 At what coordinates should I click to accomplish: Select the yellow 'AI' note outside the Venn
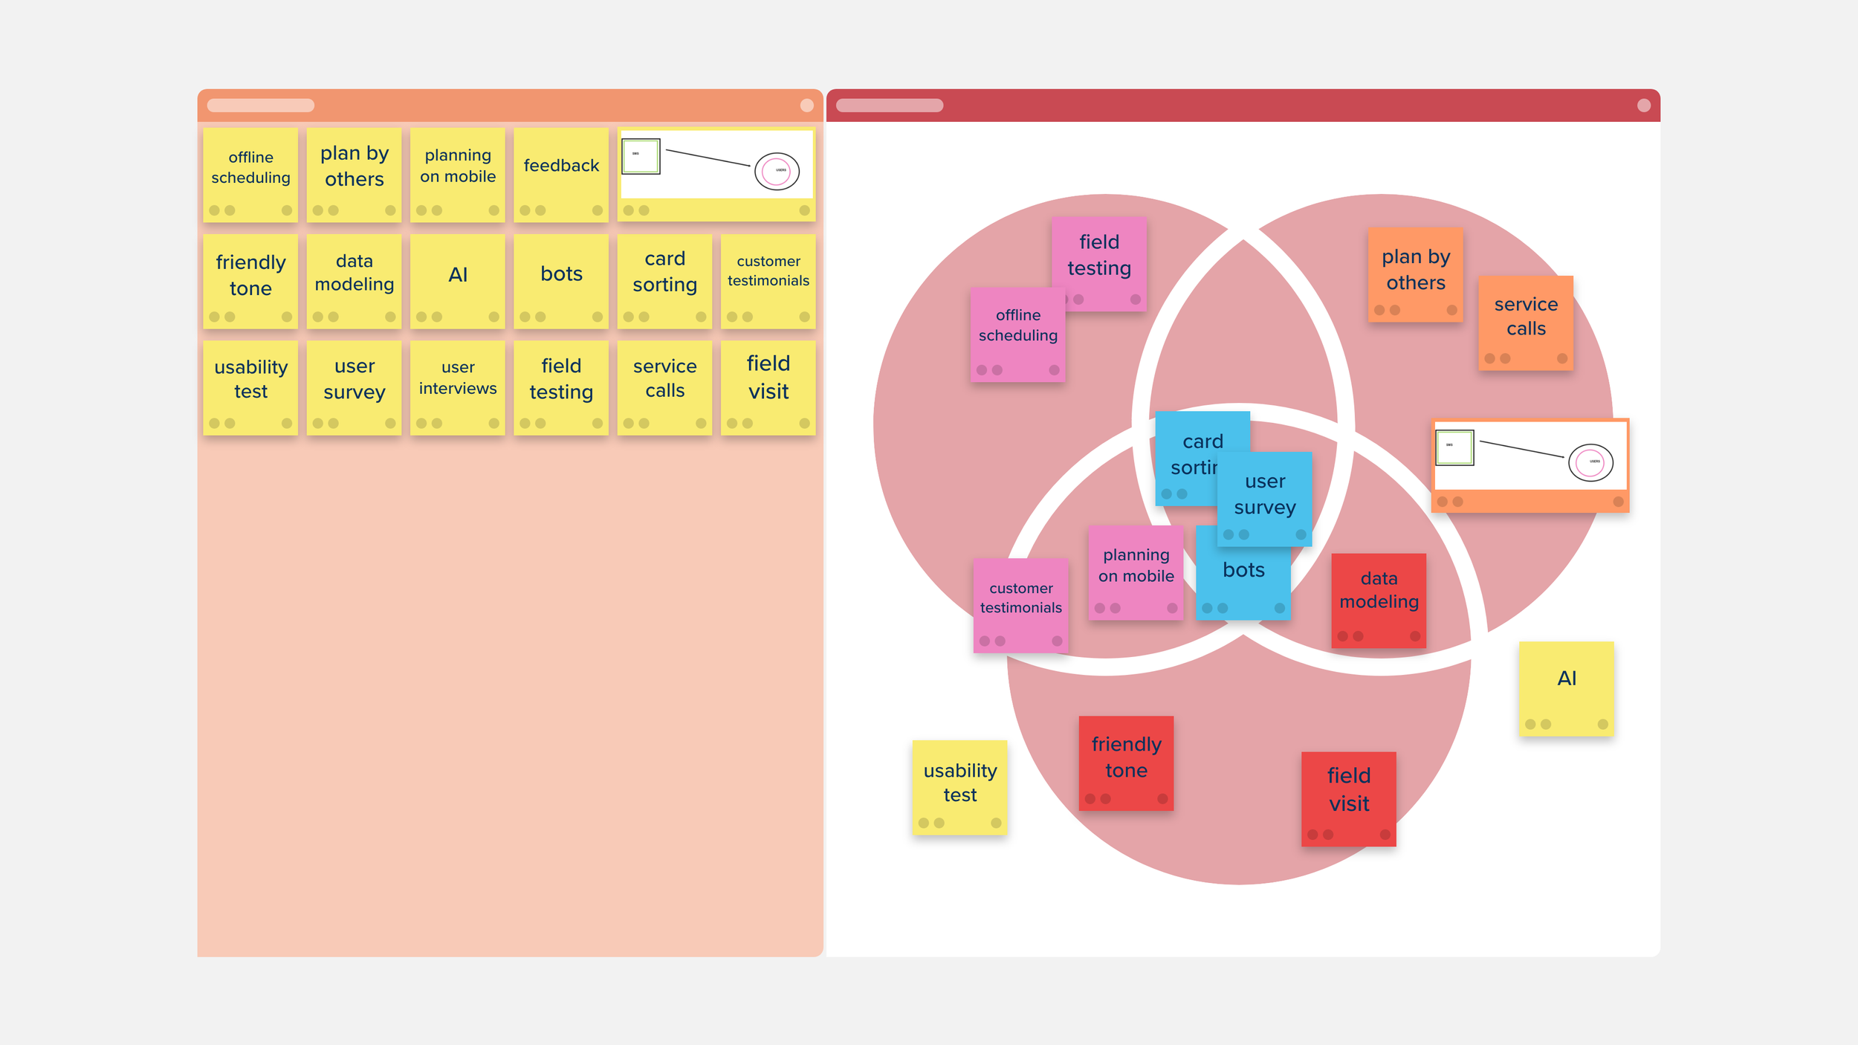[x=1566, y=688]
